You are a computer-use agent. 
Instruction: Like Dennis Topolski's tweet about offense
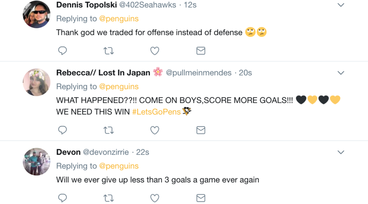(x=155, y=51)
